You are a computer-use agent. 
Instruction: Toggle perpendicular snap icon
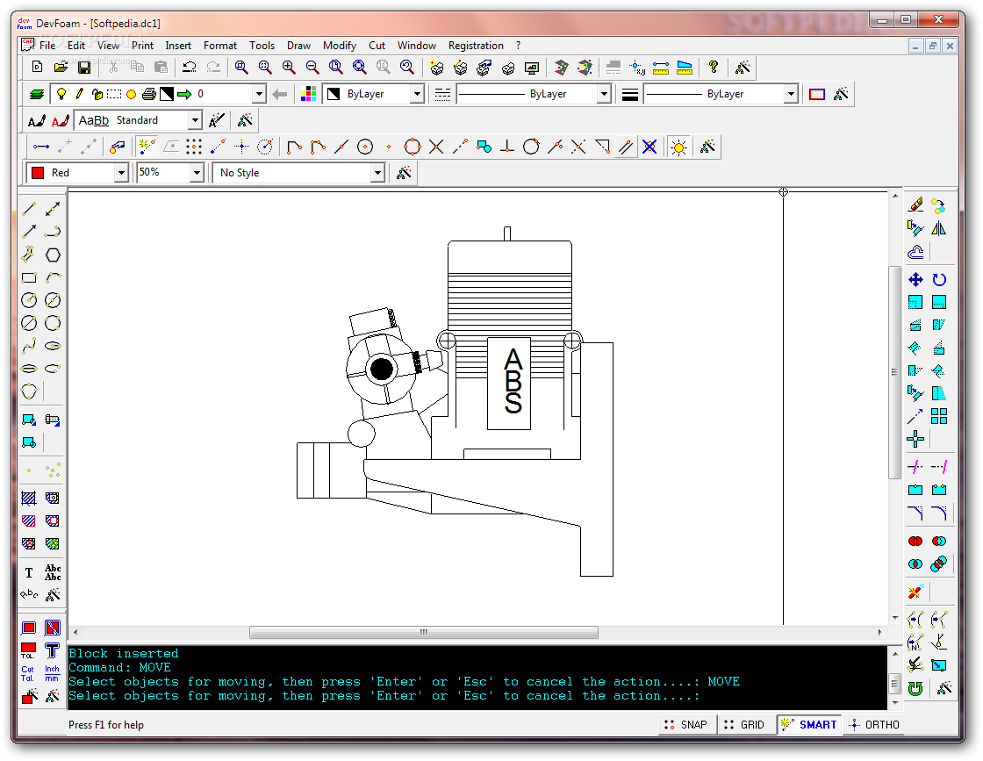tap(507, 147)
